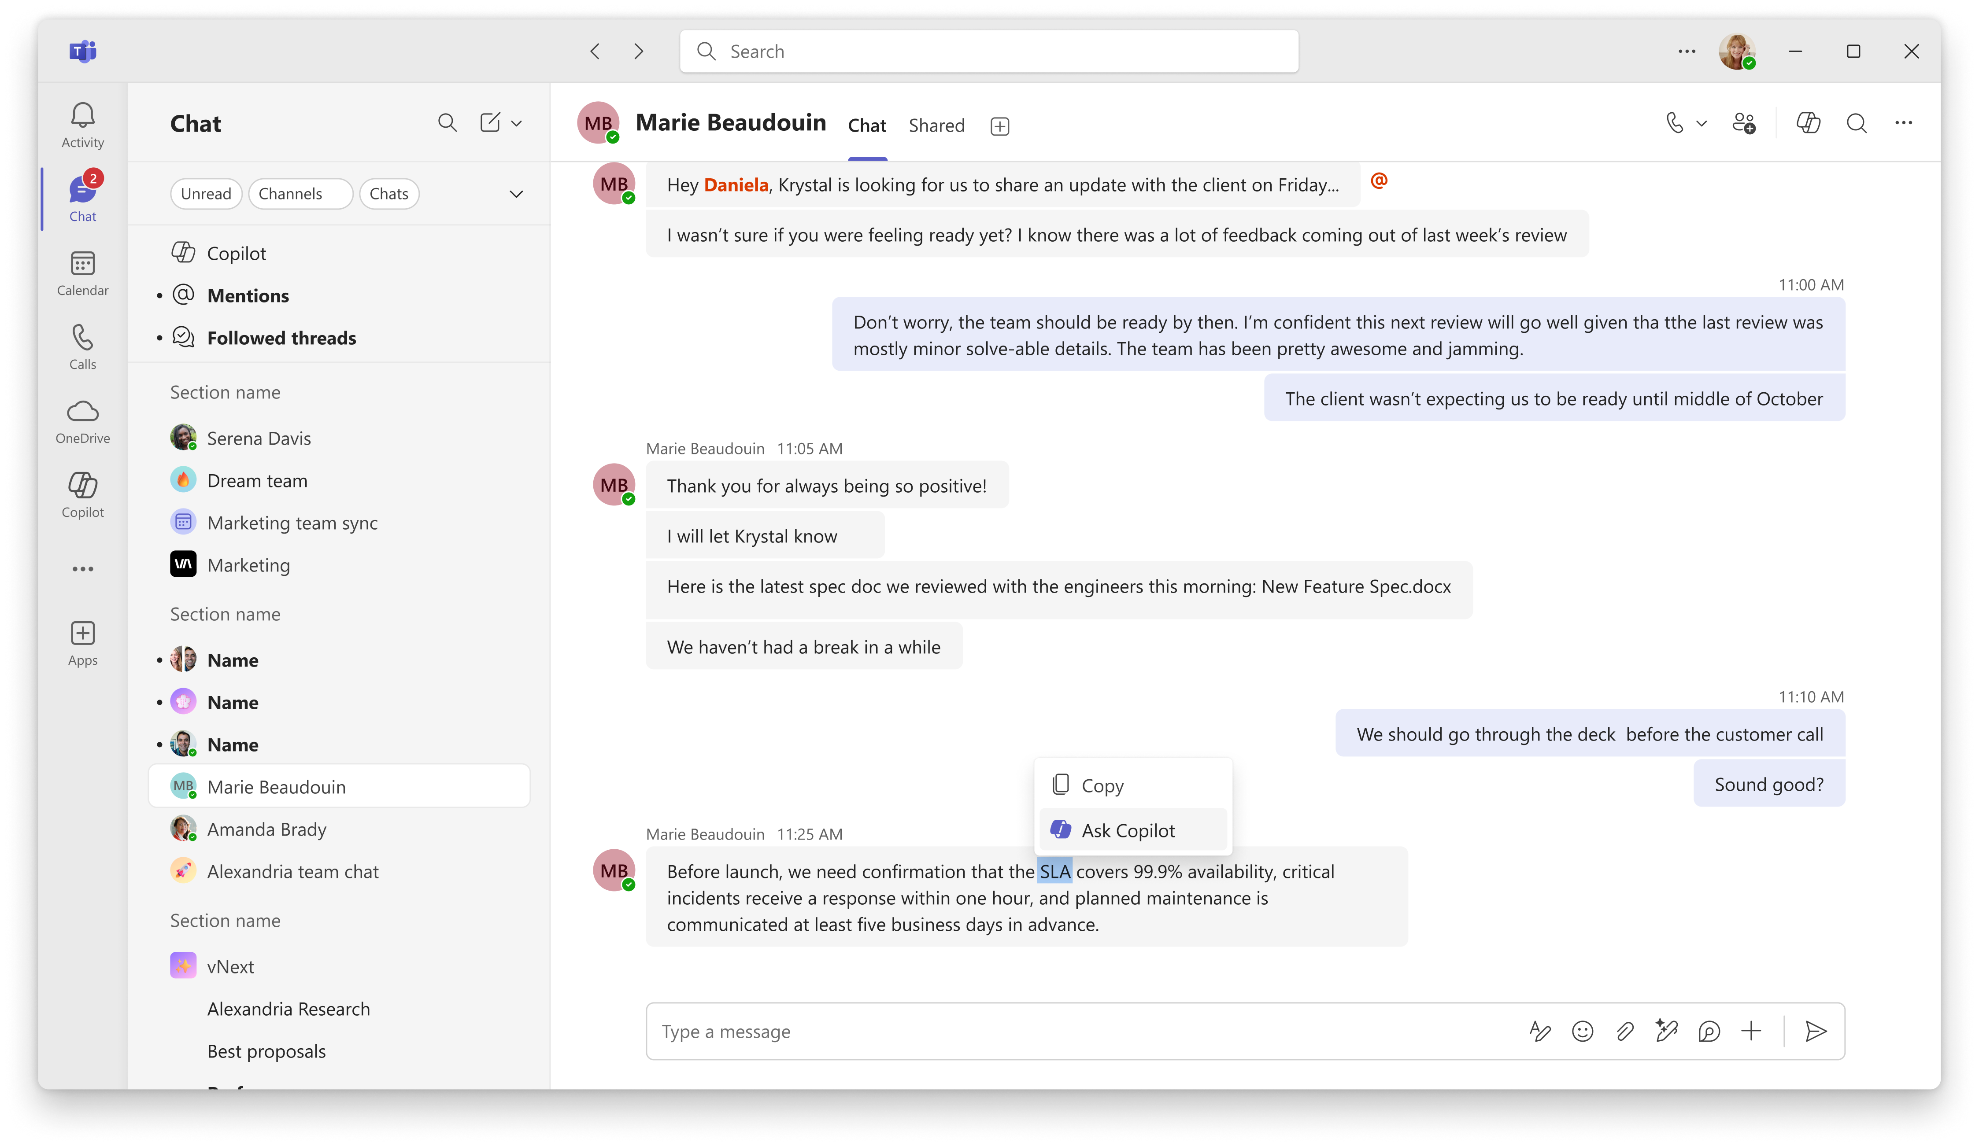Go back using the back arrow

coord(595,52)
